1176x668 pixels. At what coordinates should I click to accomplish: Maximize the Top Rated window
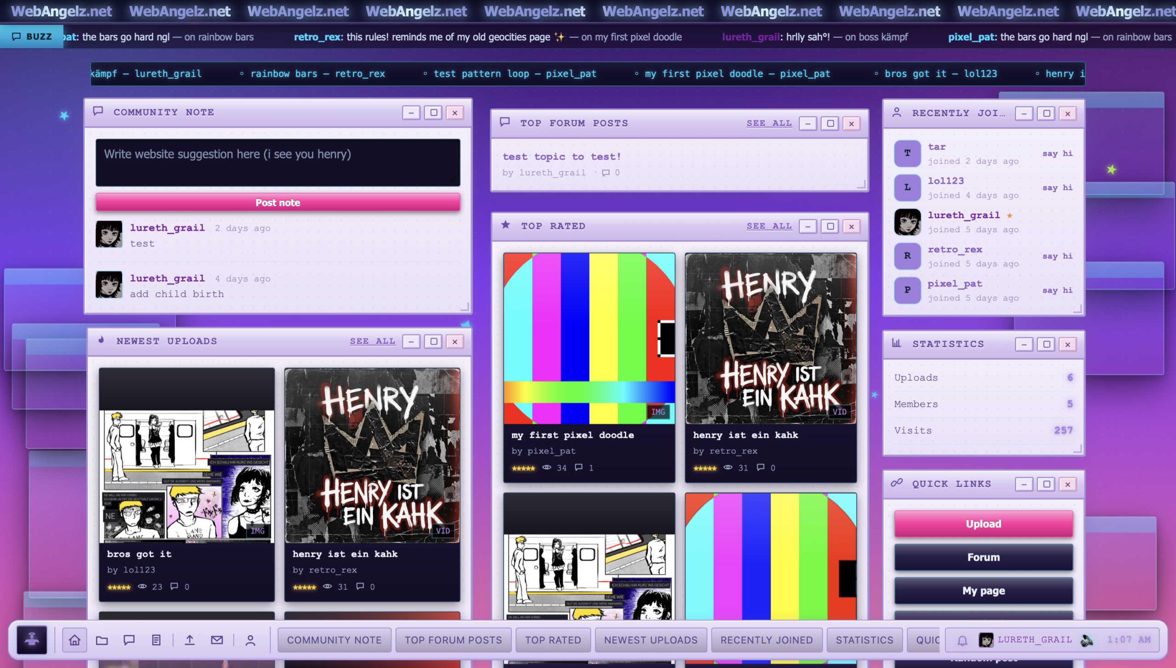(830, 226)
